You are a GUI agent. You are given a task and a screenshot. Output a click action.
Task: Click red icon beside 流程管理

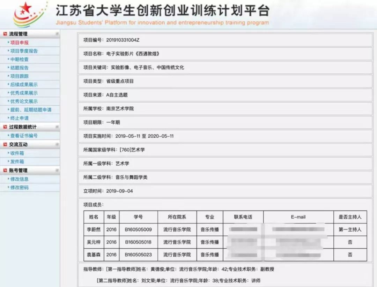click(5, 34)
